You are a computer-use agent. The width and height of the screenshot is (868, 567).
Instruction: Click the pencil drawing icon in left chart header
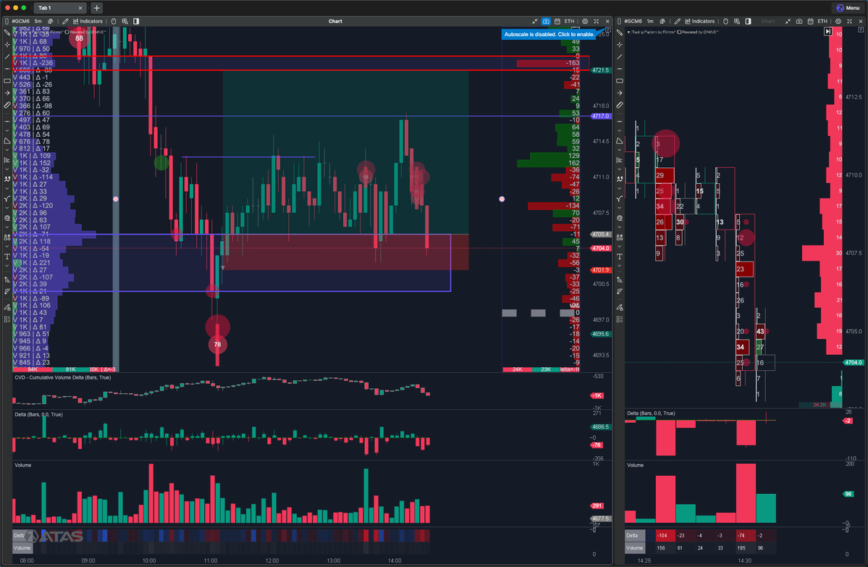click(x=65, y=21)
